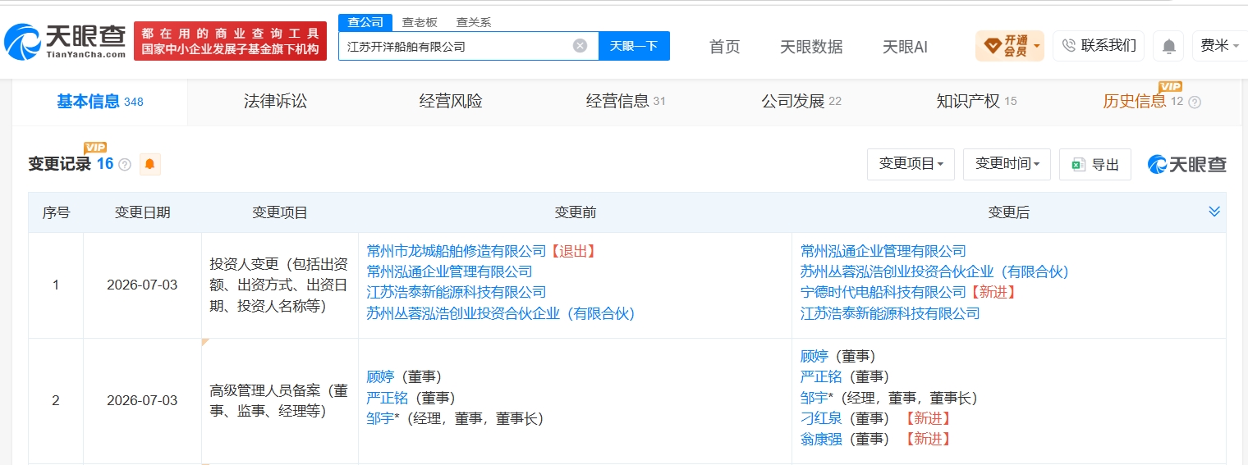The height and width of the screenshot is (465, 1248).
Task: Open the 开通会员 membership dropdown
Action: click(x=1010, y=46)
